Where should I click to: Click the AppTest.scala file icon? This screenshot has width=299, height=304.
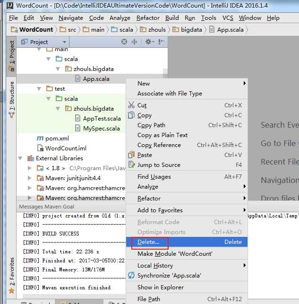(x=77, y=118)
